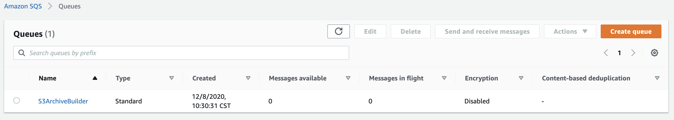Refresh the queues list

(338, 31)
